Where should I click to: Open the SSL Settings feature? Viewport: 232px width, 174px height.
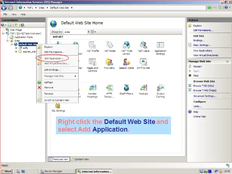click(58, 108)
